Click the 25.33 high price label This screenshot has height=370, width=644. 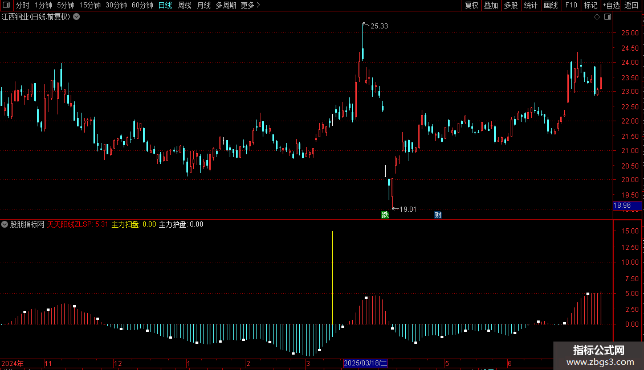[379, 26]
